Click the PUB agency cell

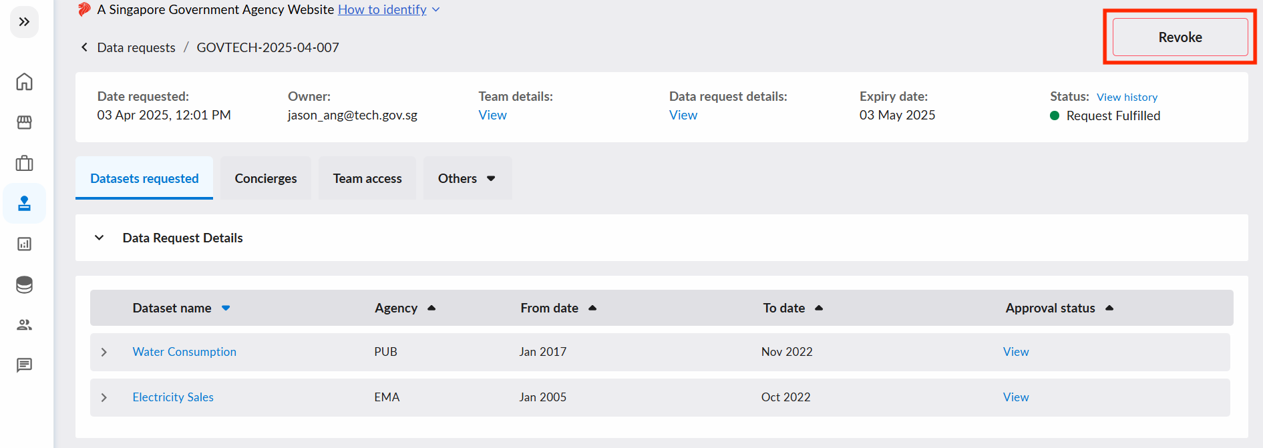coord(385,352)
